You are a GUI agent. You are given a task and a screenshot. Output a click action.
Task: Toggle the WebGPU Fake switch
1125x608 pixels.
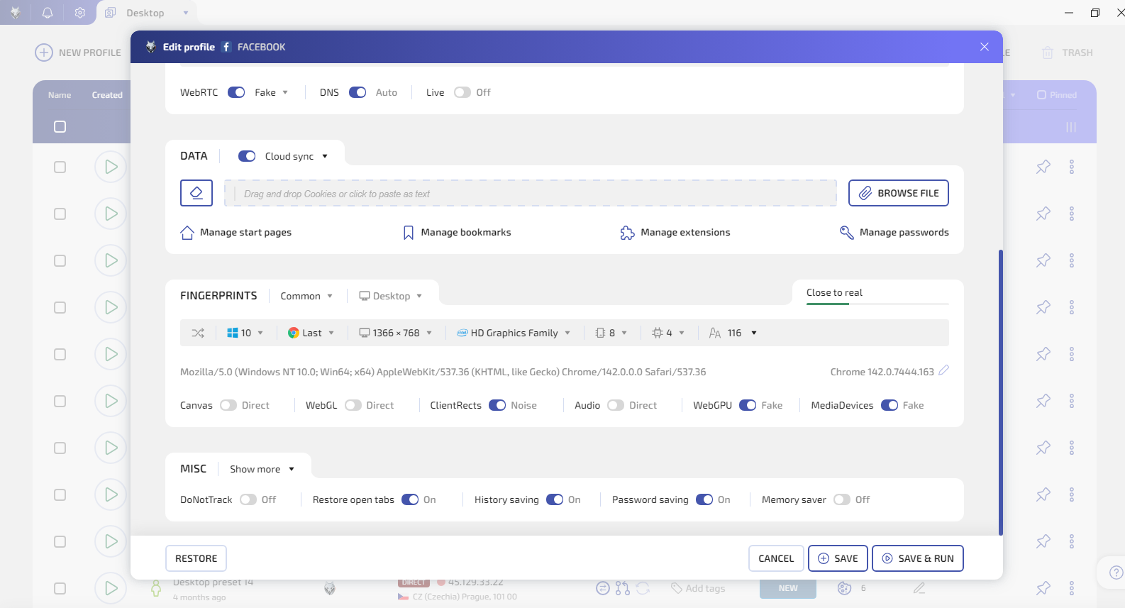point(748,405)
